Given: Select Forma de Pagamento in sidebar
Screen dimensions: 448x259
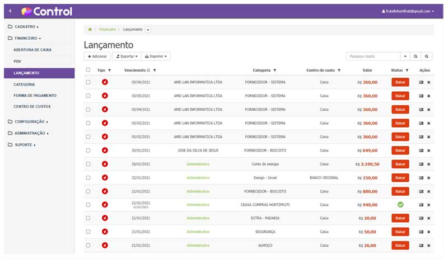Looking at the screenshot, I should (x=35, y=95).
